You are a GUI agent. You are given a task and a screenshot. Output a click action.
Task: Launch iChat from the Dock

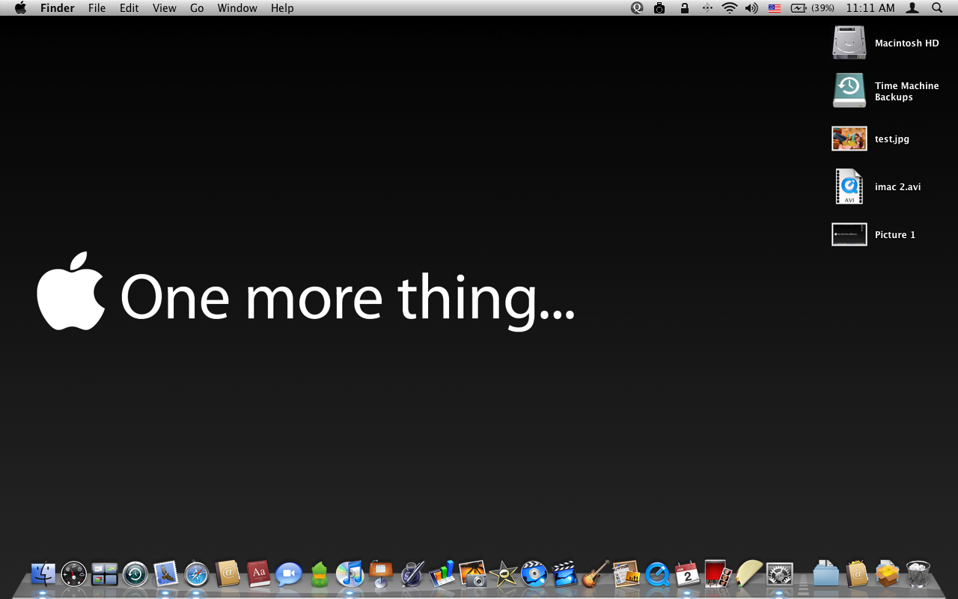[289, 574]
